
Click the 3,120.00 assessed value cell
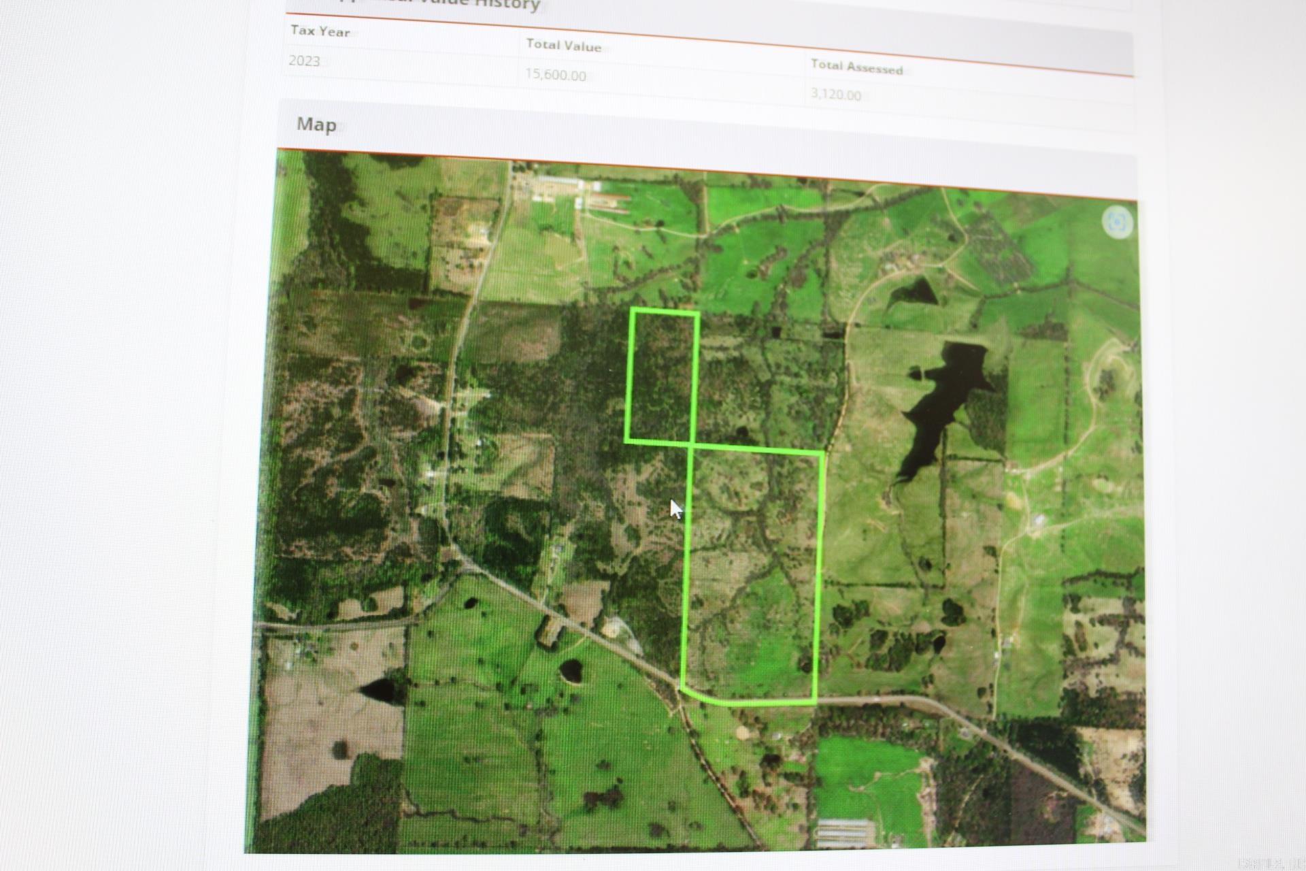coord(835,95)
